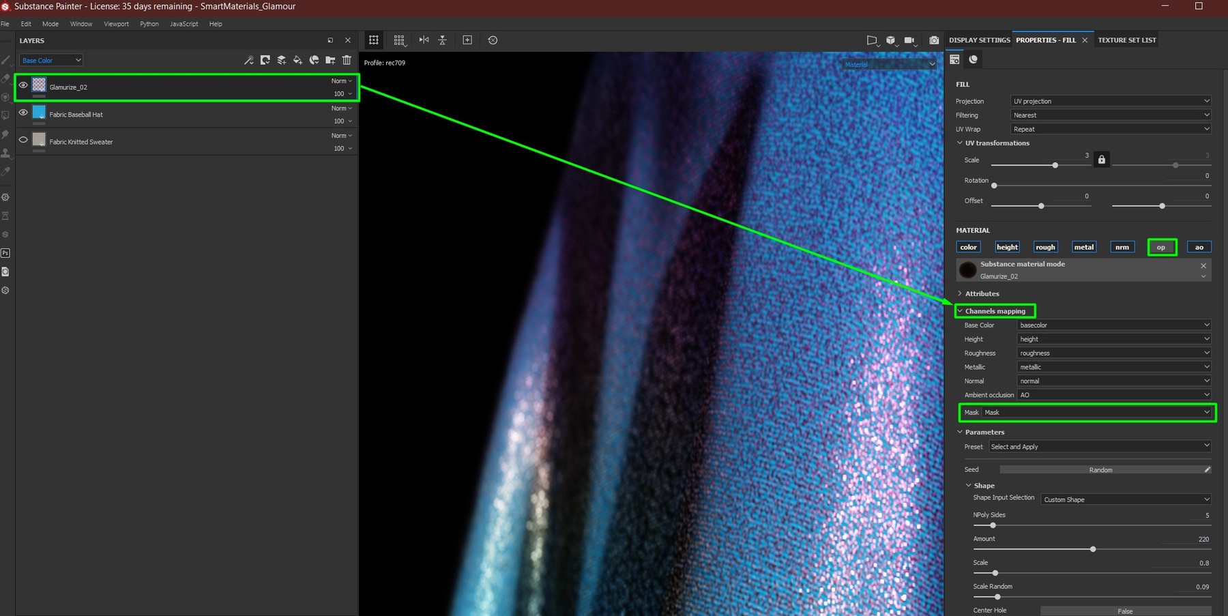Click the Center Hole False button
The image size is (1228, 616).
tap(1125, 611)
